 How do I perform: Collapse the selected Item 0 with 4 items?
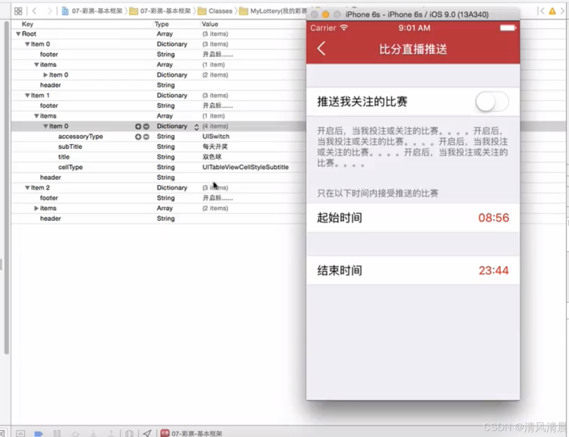point(46,126)
